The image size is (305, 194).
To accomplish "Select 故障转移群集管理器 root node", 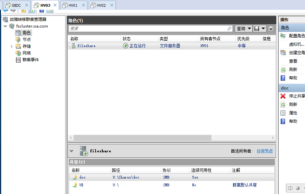I will click(28, 20).
